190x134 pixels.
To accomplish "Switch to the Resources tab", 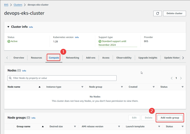I will click(x=36, y=58).
